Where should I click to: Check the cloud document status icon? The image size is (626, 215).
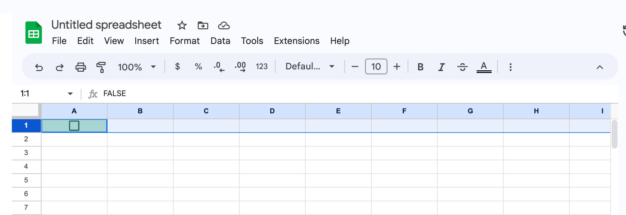224,25
